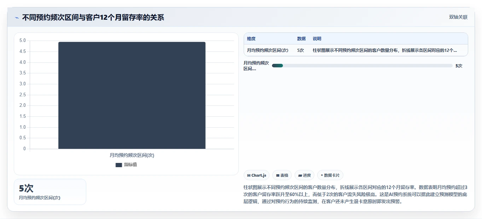482x219 pixels.
Task: Click the 月均预约频次区间 progress bar
Action: click(362, 66)
